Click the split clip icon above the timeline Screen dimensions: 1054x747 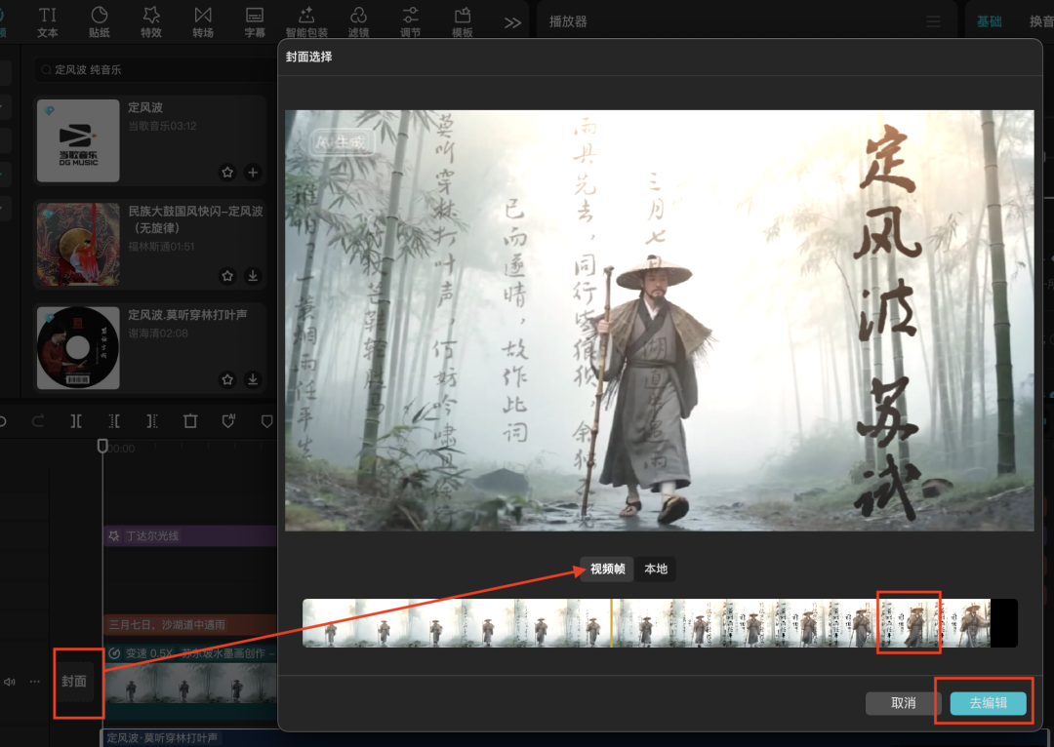74,420
